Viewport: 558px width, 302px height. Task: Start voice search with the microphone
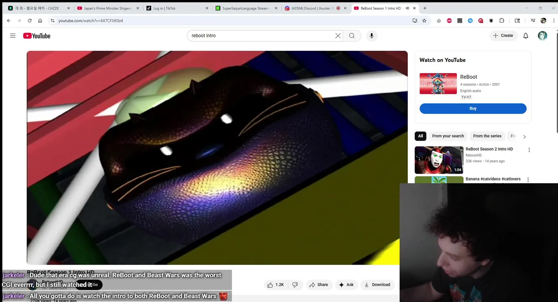372,36
